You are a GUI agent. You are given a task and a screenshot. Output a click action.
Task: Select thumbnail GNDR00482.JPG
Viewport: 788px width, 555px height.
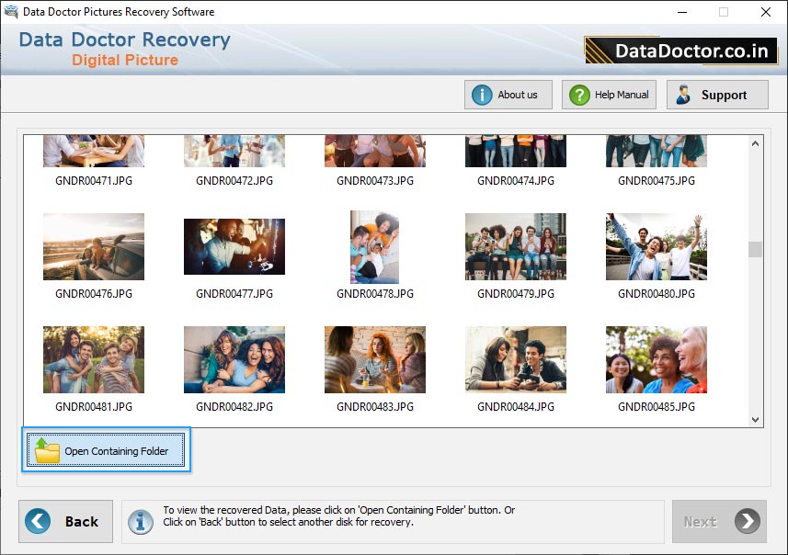point(234,358)
